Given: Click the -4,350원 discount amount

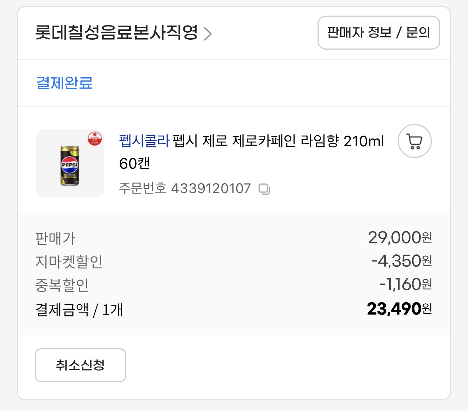Looking at the screenshot, I should (x=401, y=261).
